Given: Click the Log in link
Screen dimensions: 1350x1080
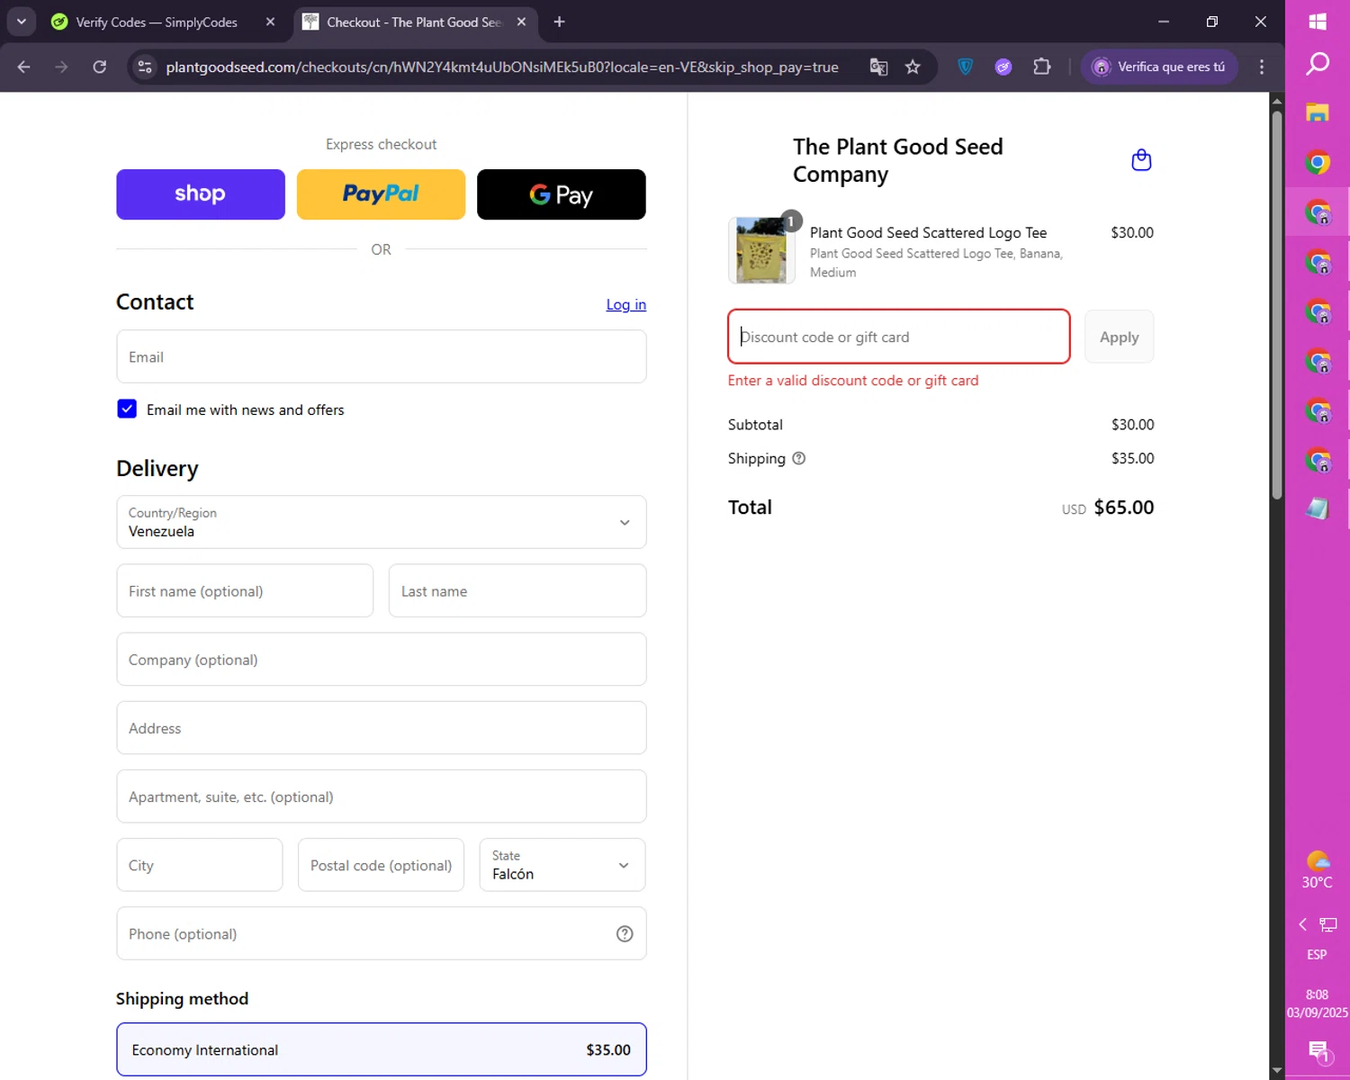Looking at the screenshot, I should click(x=626, y=304).
